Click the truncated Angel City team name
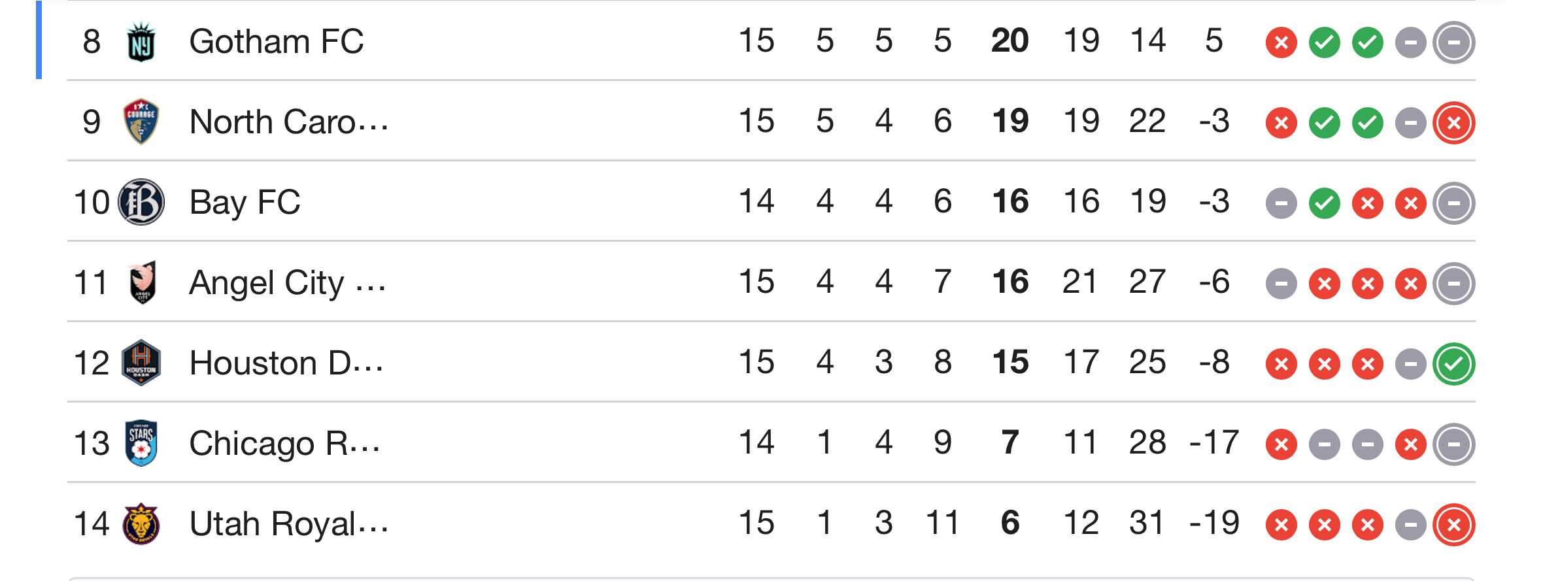The image size is (1543, 581). (x=287, y=283)
